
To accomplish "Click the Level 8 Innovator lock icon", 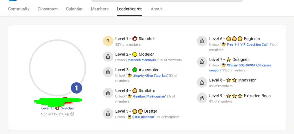I will 202,83.
